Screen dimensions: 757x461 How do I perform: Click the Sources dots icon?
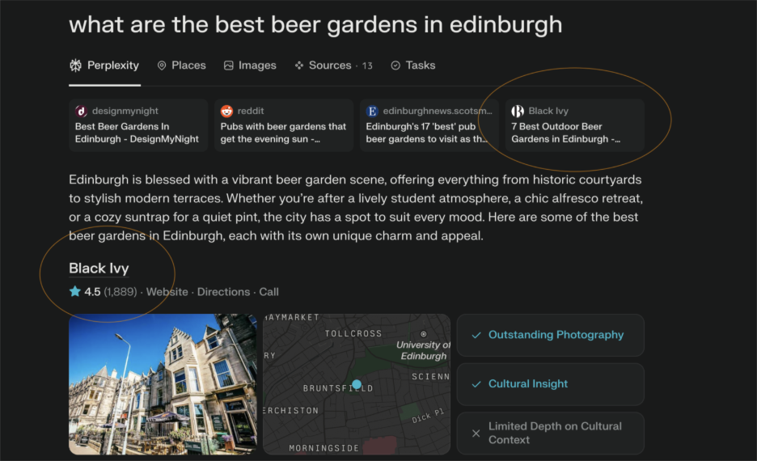(299, 66)
